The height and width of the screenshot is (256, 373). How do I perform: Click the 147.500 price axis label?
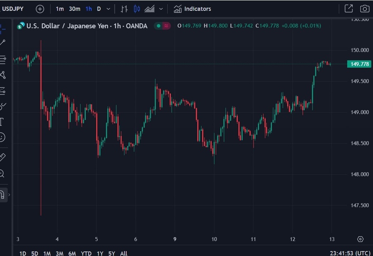[360, 205]
